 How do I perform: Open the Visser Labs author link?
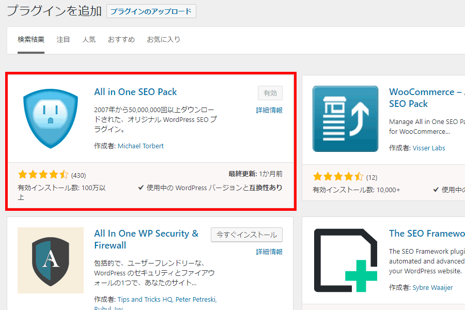tap(428, 148)
